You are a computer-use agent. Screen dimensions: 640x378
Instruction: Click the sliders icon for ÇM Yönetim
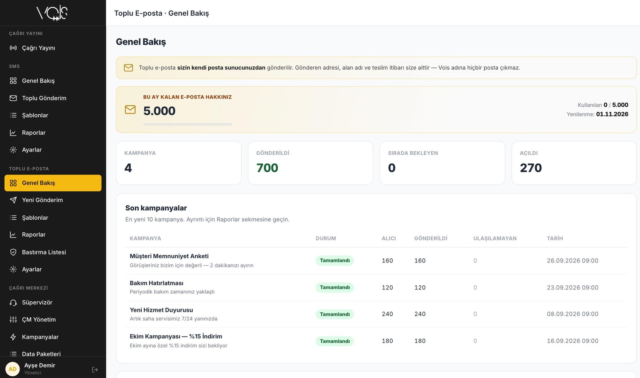click(13, 320)
